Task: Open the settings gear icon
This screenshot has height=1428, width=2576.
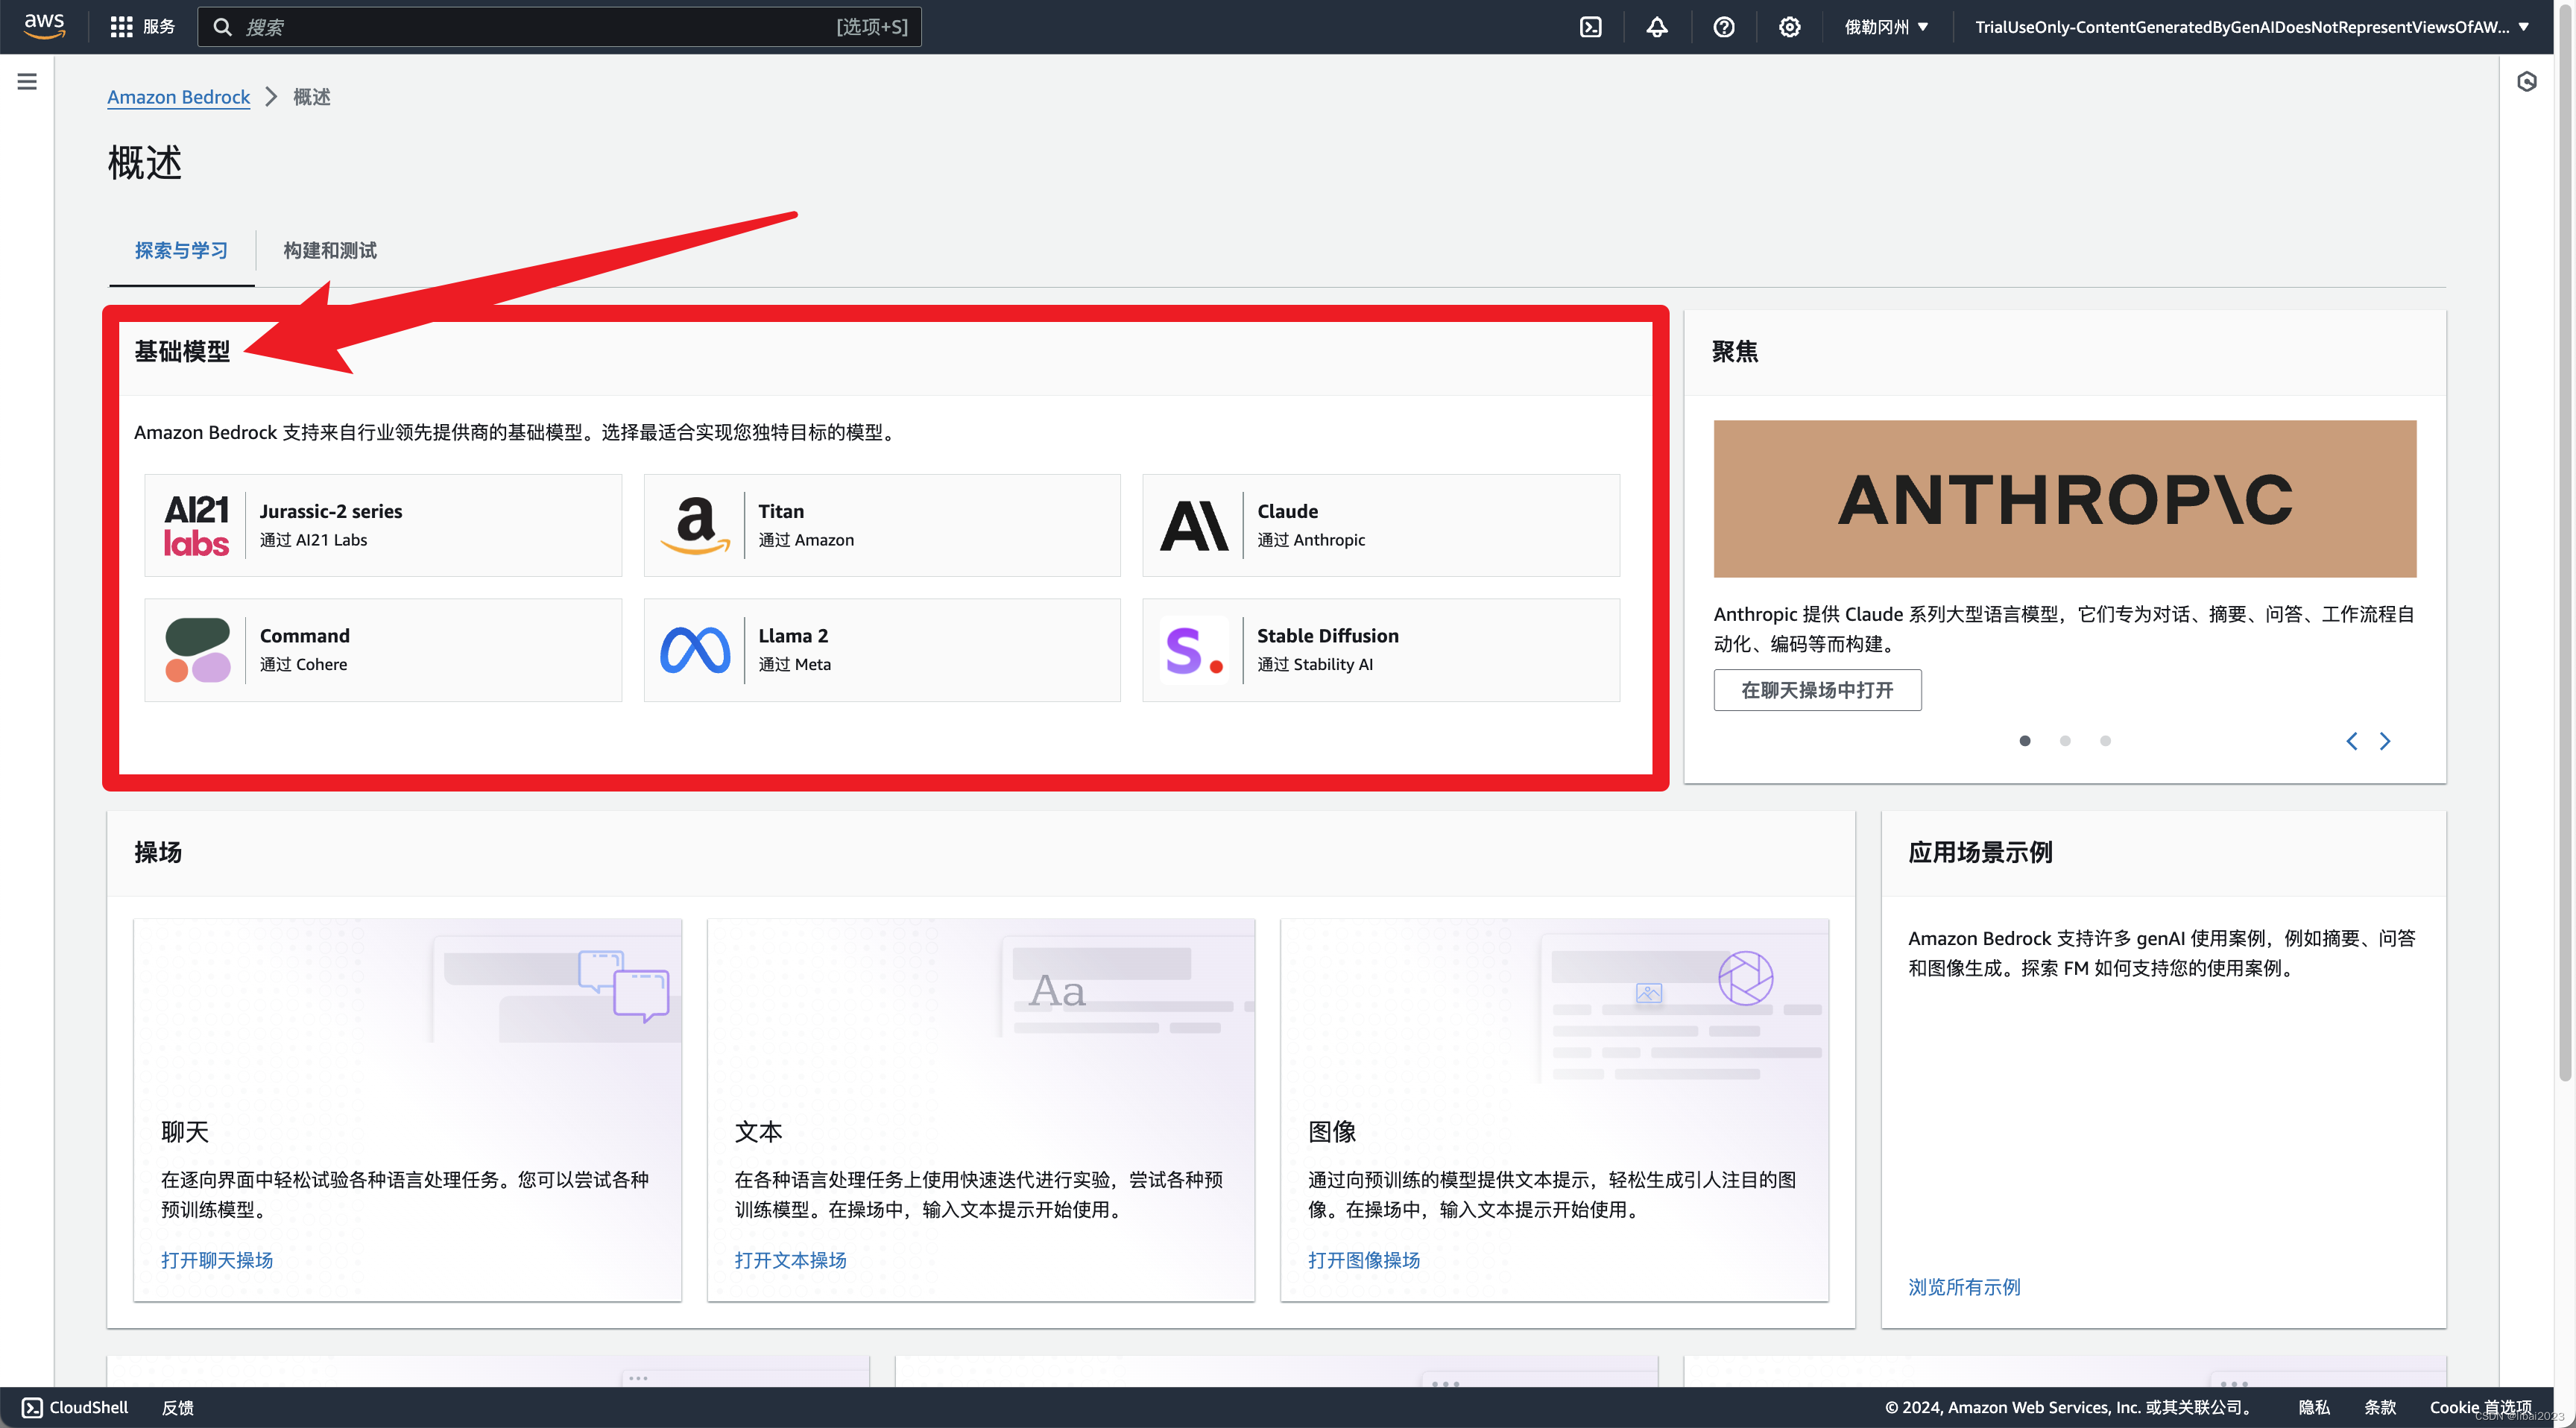Action: (1790, 27)
